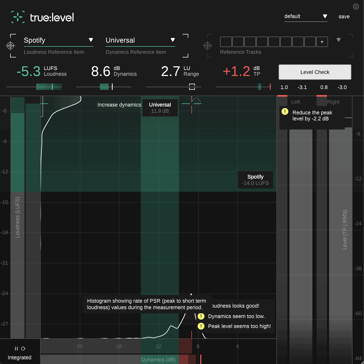Click warning icon beside 'Reduce the peak level'
The width and height of the screenshot is (364, 364).
pos(285,111)
